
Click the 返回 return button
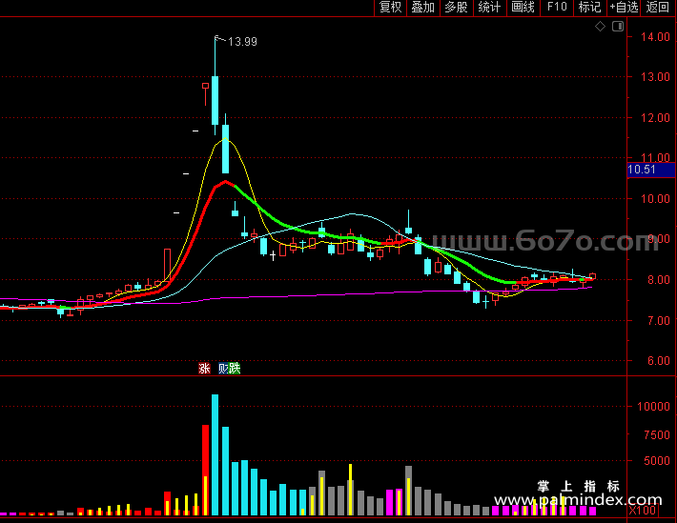coord(658,8)
